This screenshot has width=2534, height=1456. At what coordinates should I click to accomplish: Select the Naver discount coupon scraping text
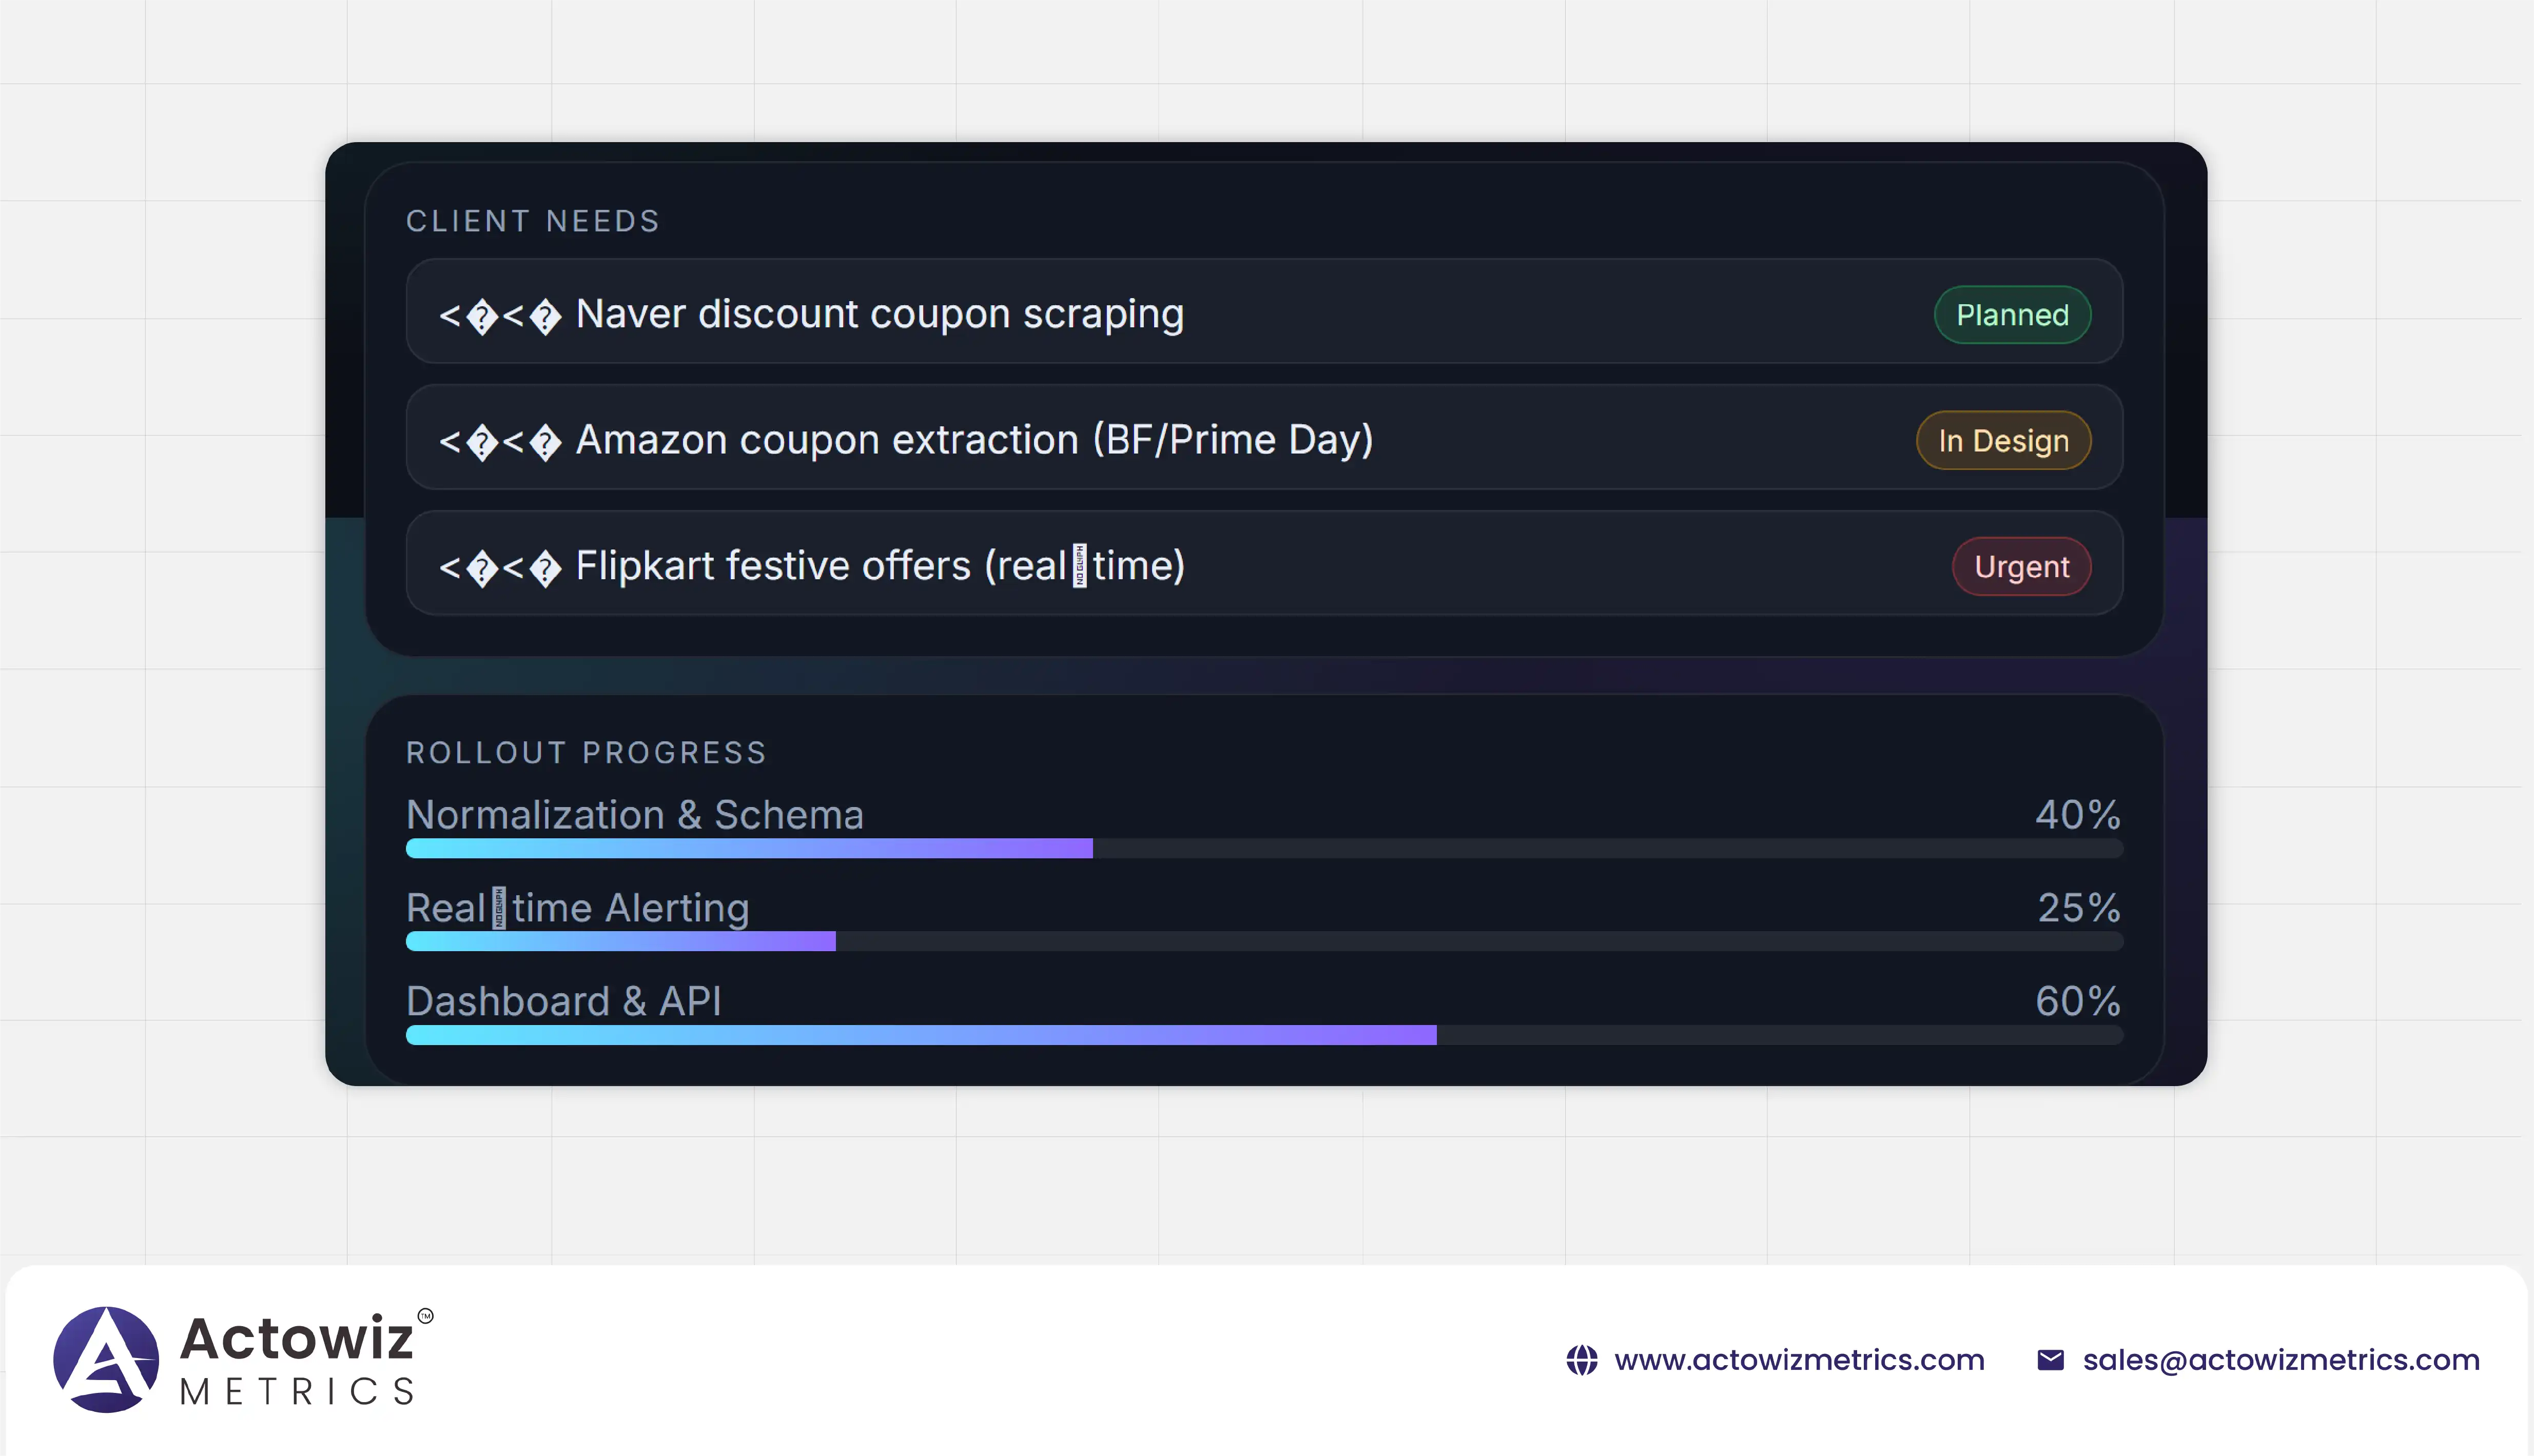(880, 314)
